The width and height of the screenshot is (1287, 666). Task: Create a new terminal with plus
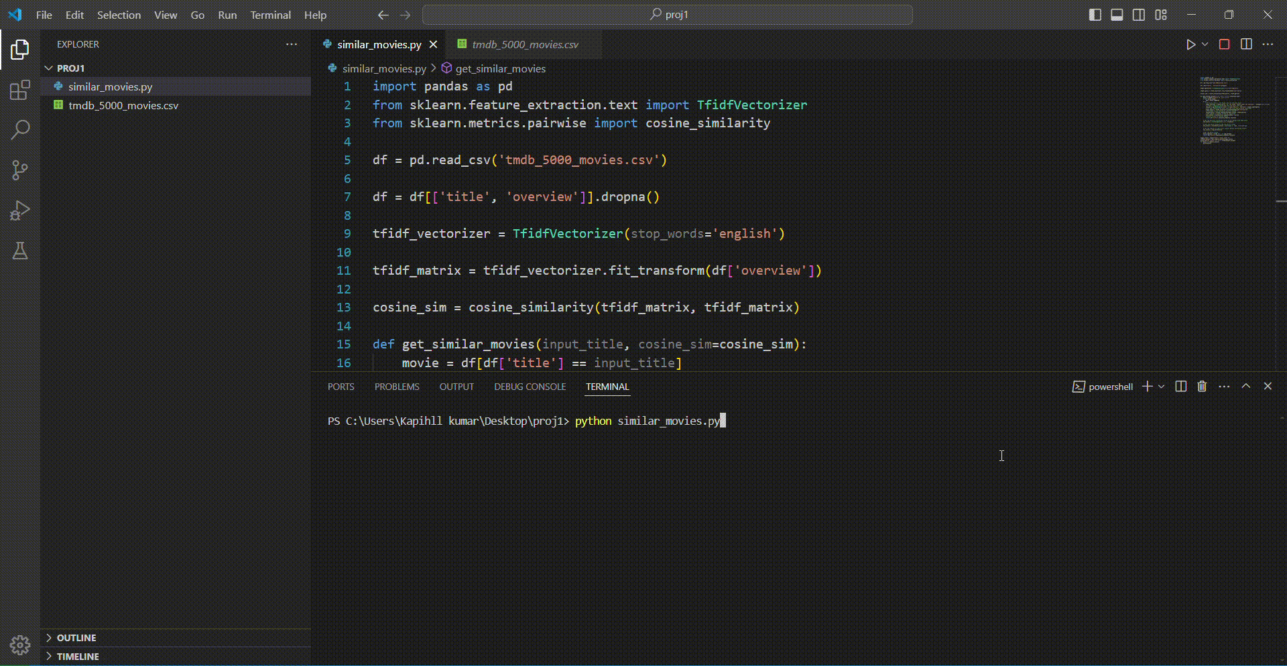coord(1148,387)
